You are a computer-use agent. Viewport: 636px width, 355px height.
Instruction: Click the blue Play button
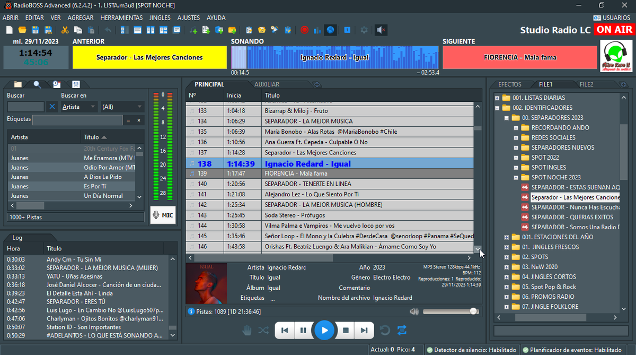pos(324,331)
